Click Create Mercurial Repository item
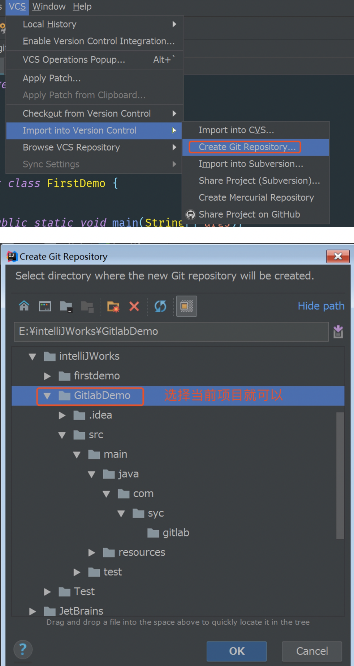The image size is (354, 666). click(256, 198)
